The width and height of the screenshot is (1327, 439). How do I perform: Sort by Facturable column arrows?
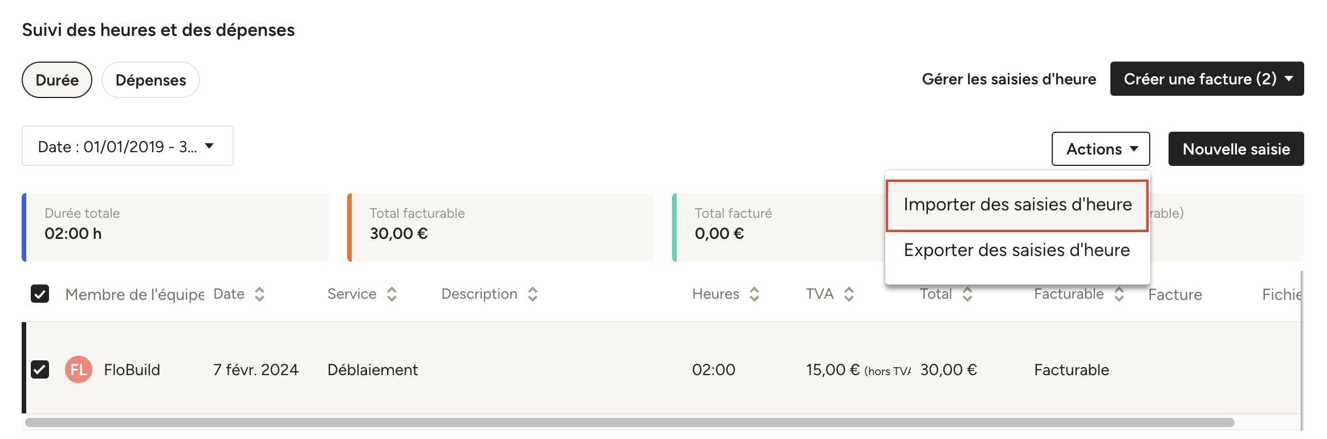(1119, 294)
